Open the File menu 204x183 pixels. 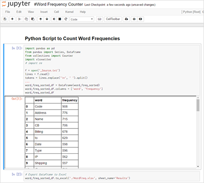[7, 12]
